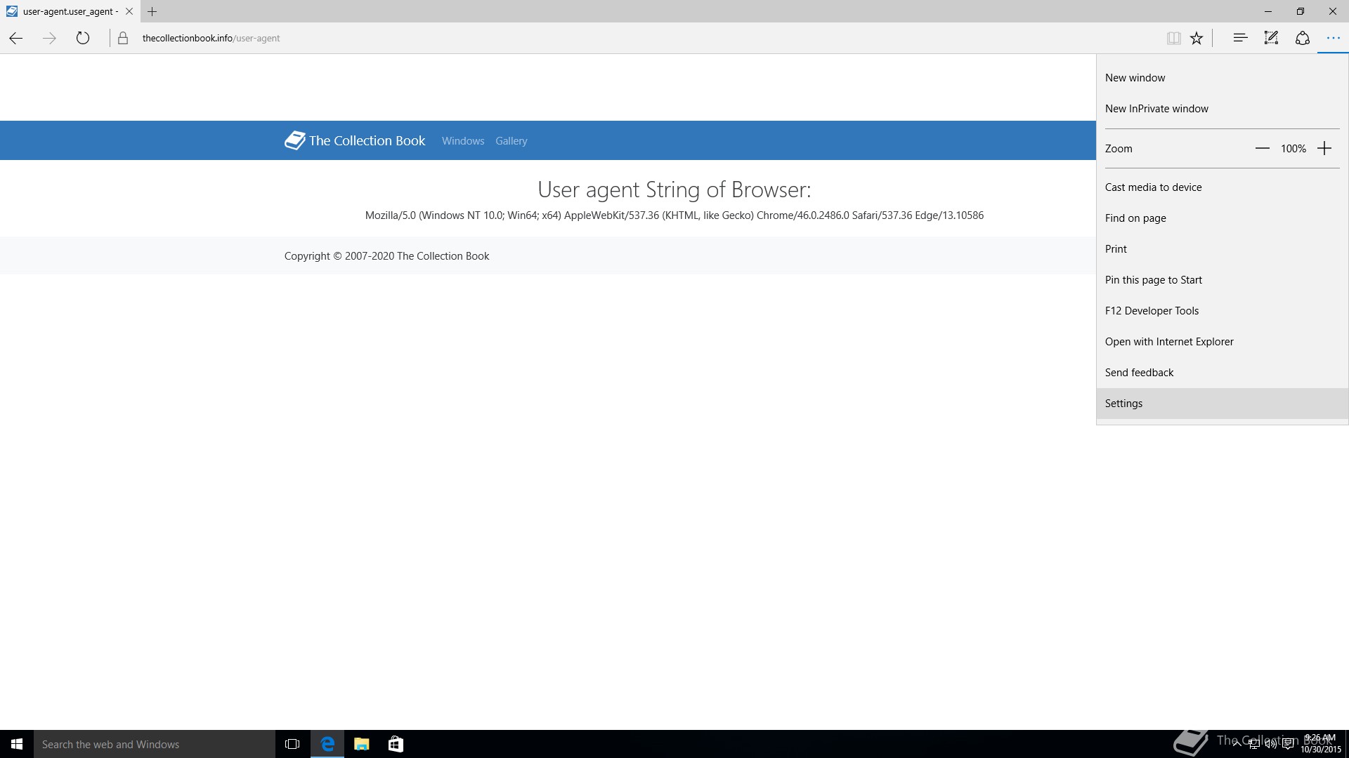The image size is (1349, 758).
Task: Open Reading view book icon
Action: (1173, 39)
